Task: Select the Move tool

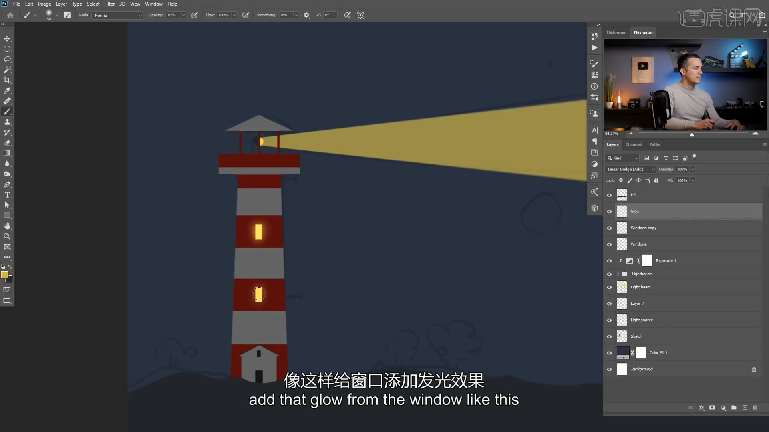Action: [7, 39]
